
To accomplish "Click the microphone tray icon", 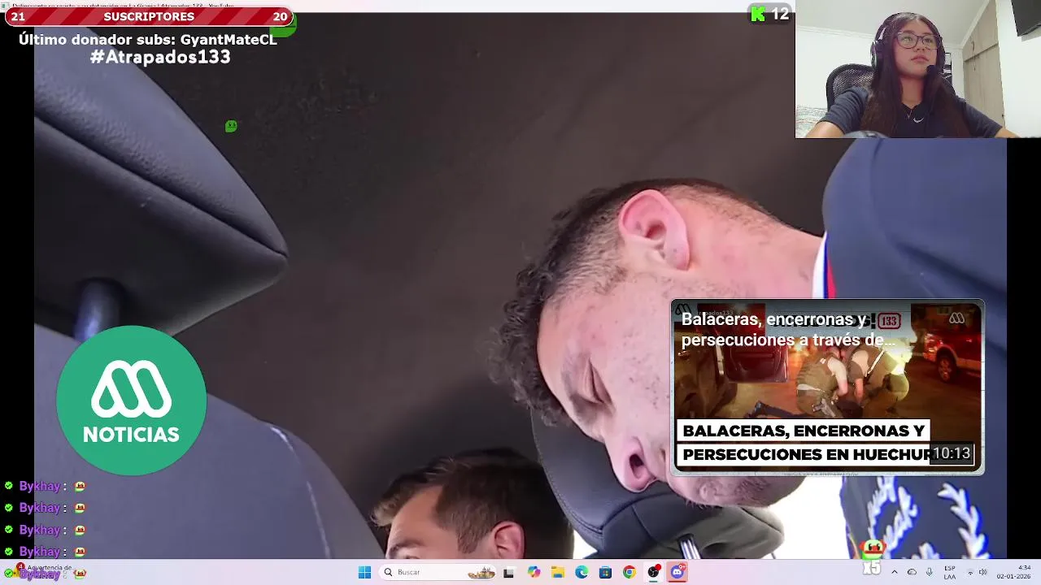I will pyautogui.click(x=929, y=572).
